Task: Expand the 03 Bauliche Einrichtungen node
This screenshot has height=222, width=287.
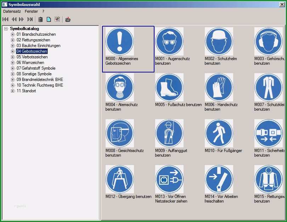Action: (x=13, y=46)
